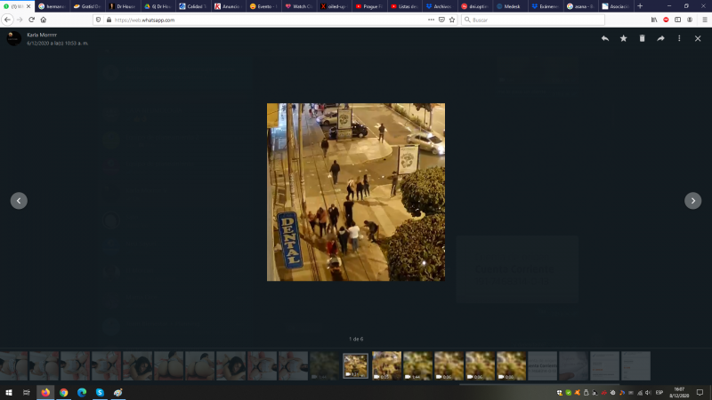Delete the media with trash icon
The width and height of the screenshot is (712, 400).
(642, 38)
